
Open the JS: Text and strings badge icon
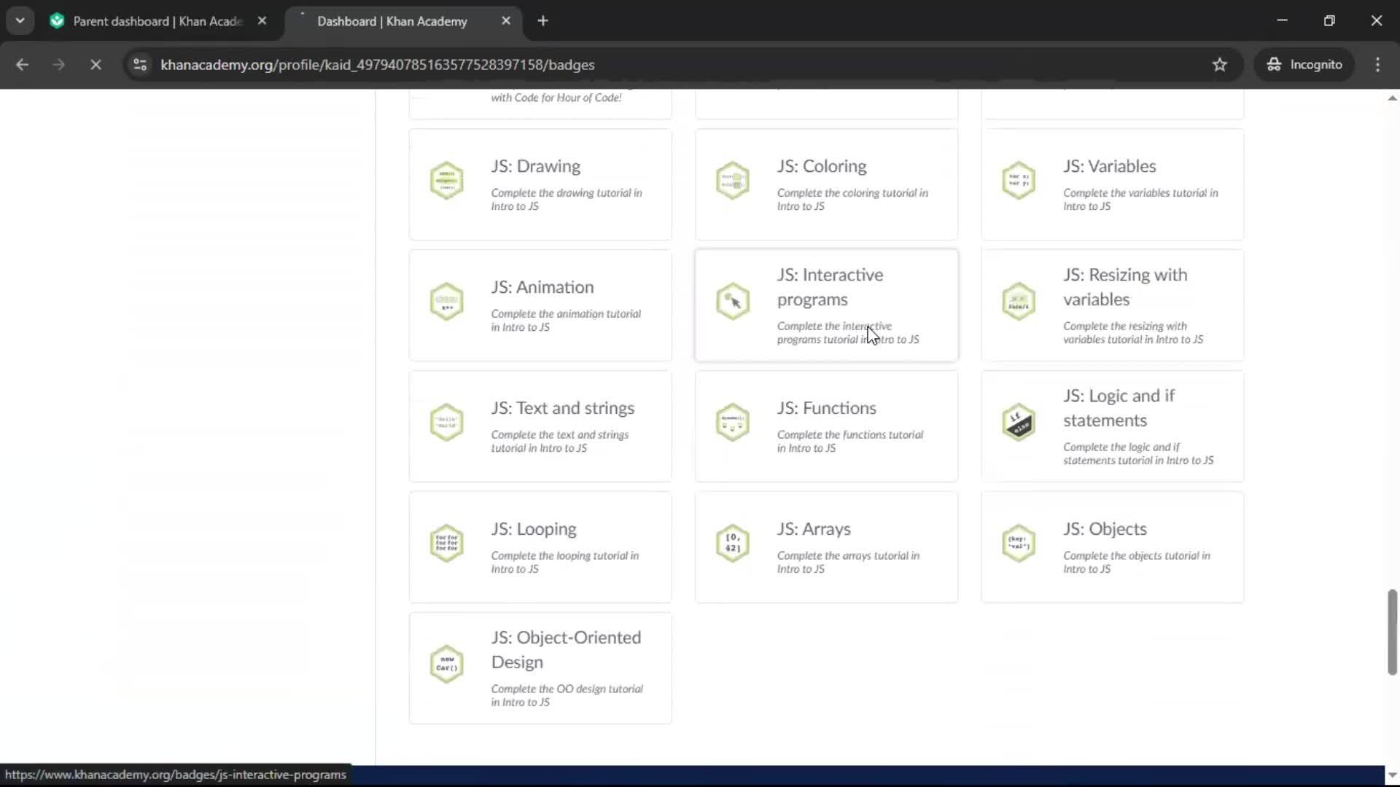[x=446, y=422]
